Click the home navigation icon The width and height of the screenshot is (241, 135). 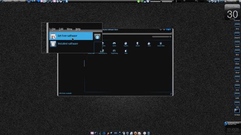click(97, 37)
